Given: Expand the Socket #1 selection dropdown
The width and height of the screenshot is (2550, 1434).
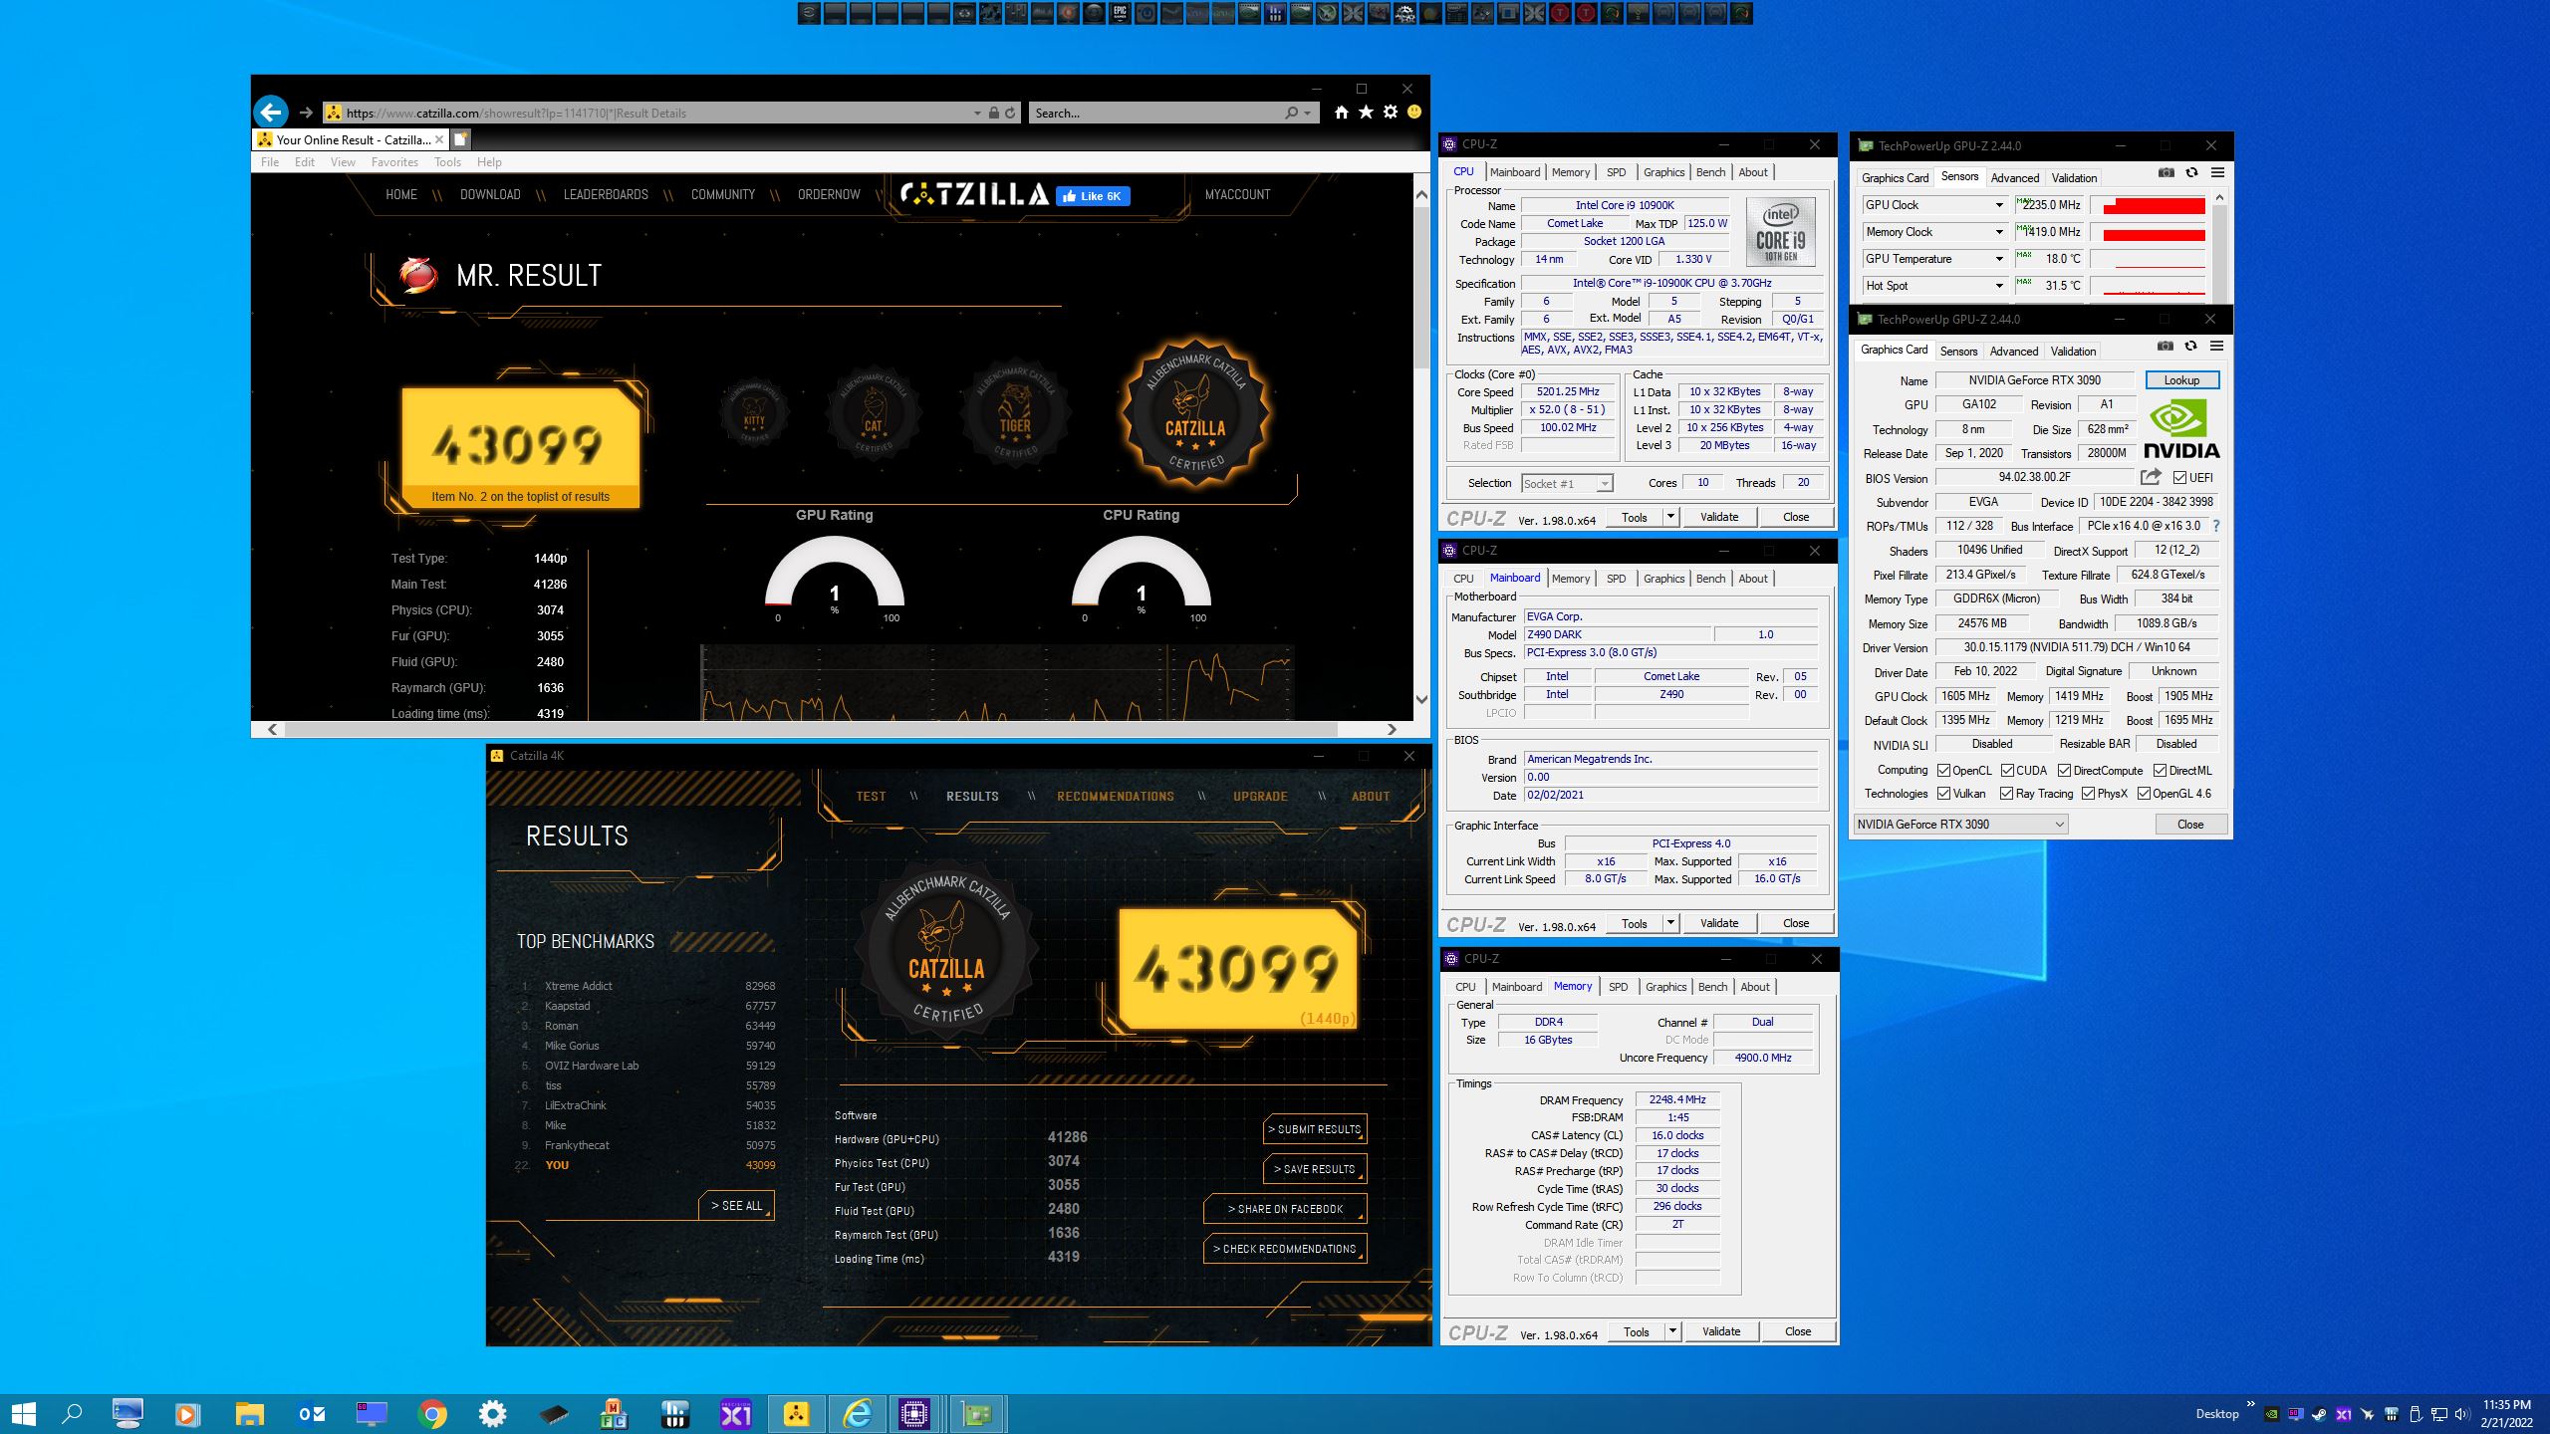Looking at the screenshot, I should 1604,484.
